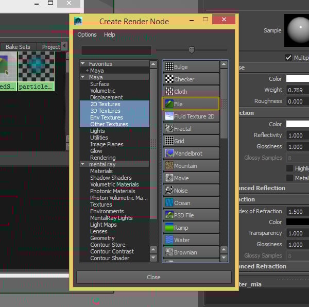
Task: Collapse the mental ray category
Action: click(83, 164)
